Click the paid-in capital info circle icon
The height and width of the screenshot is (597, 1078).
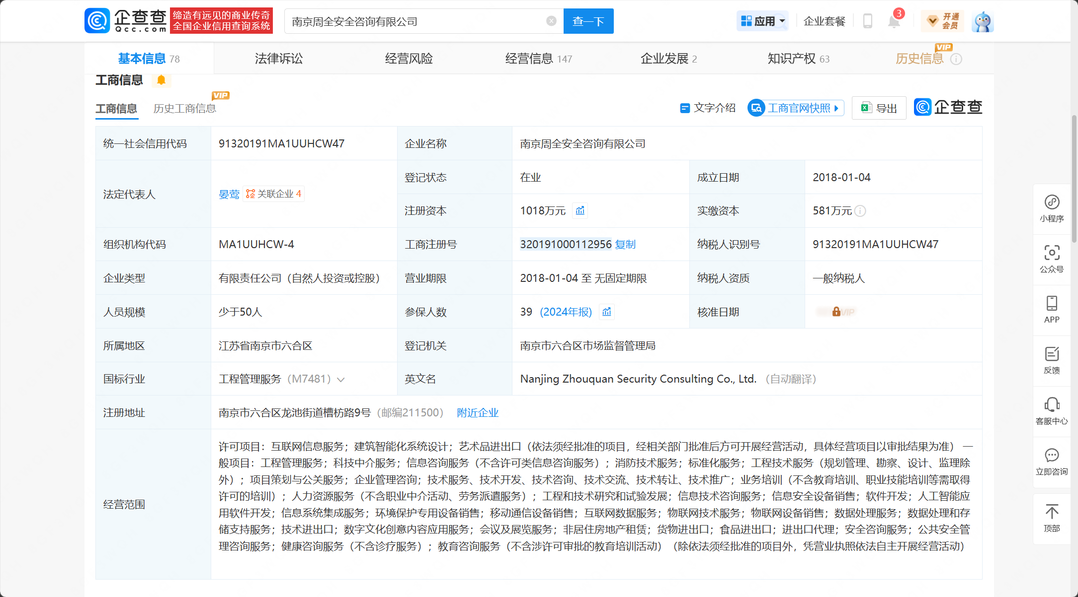tap(860, 211)
